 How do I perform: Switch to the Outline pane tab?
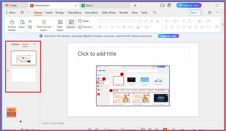[15, 44]
